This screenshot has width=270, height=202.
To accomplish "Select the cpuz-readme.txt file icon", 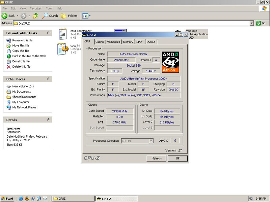I will pos(63,34).
